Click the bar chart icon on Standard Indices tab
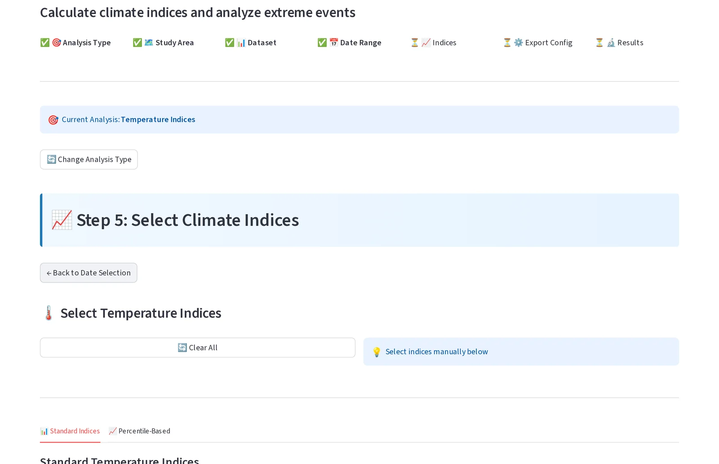 click(x=44, y=431)
